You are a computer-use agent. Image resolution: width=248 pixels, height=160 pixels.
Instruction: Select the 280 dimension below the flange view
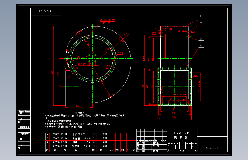click(173, 109)
